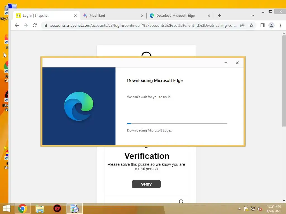Open Chrome three-dot menu
286x214 pixels.
tap(280, 25)
